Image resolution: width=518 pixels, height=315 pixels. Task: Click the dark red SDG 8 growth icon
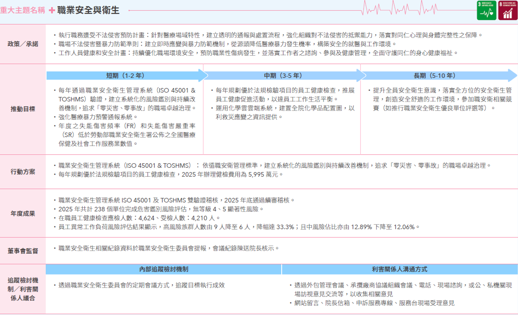pos(508,10)
